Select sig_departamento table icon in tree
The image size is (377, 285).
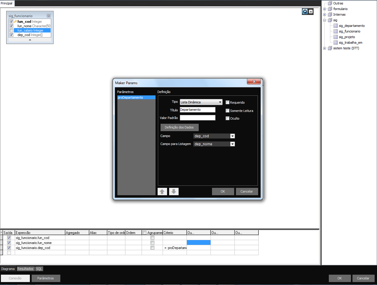(336, 26)
